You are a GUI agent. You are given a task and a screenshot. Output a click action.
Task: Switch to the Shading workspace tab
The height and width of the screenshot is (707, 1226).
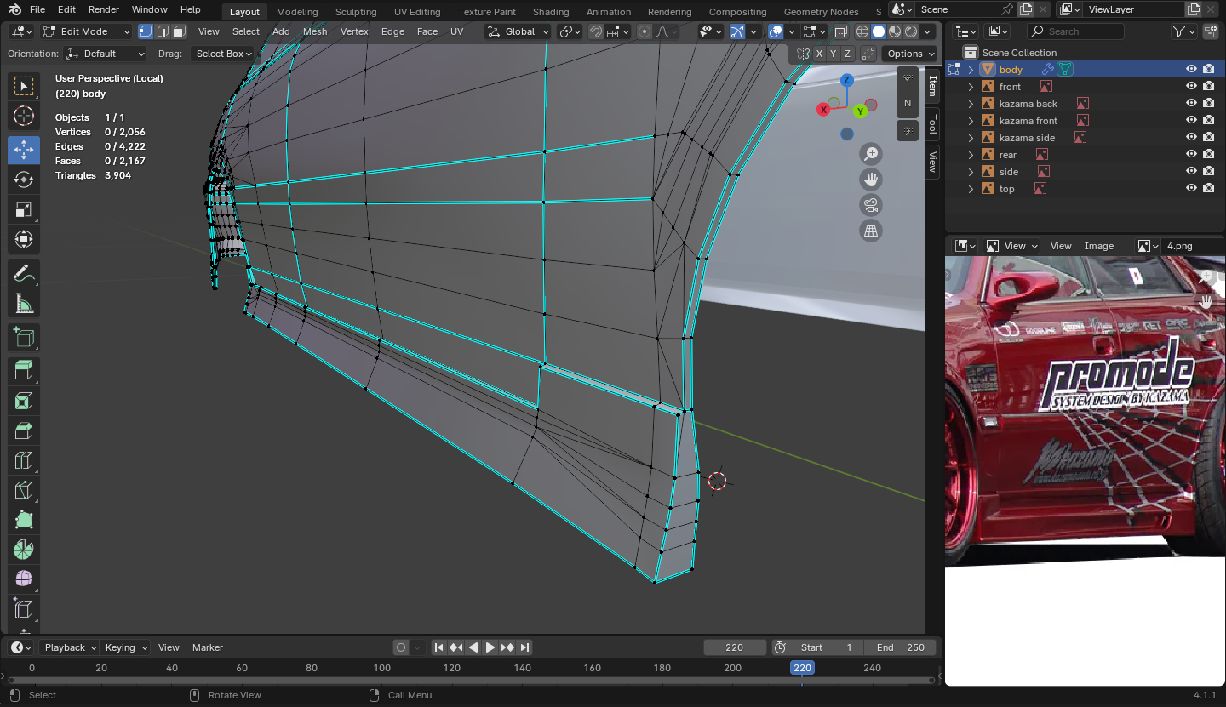coord(551,12)
